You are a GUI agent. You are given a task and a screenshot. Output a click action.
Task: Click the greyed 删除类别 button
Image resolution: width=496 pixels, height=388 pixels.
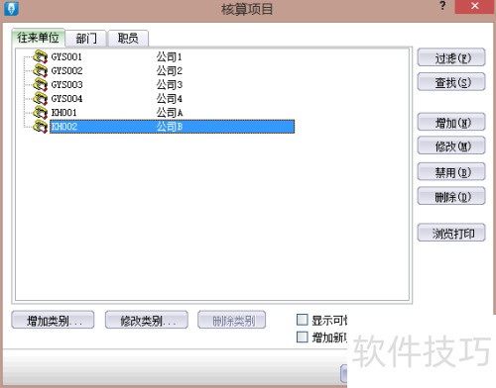pyautogui.click(x=232, y=320)
